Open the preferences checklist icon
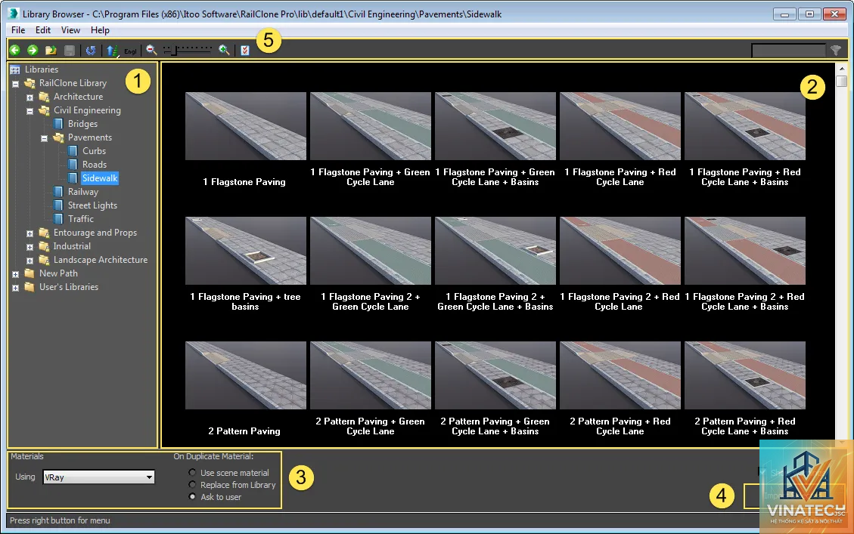 tap(245, 50)
